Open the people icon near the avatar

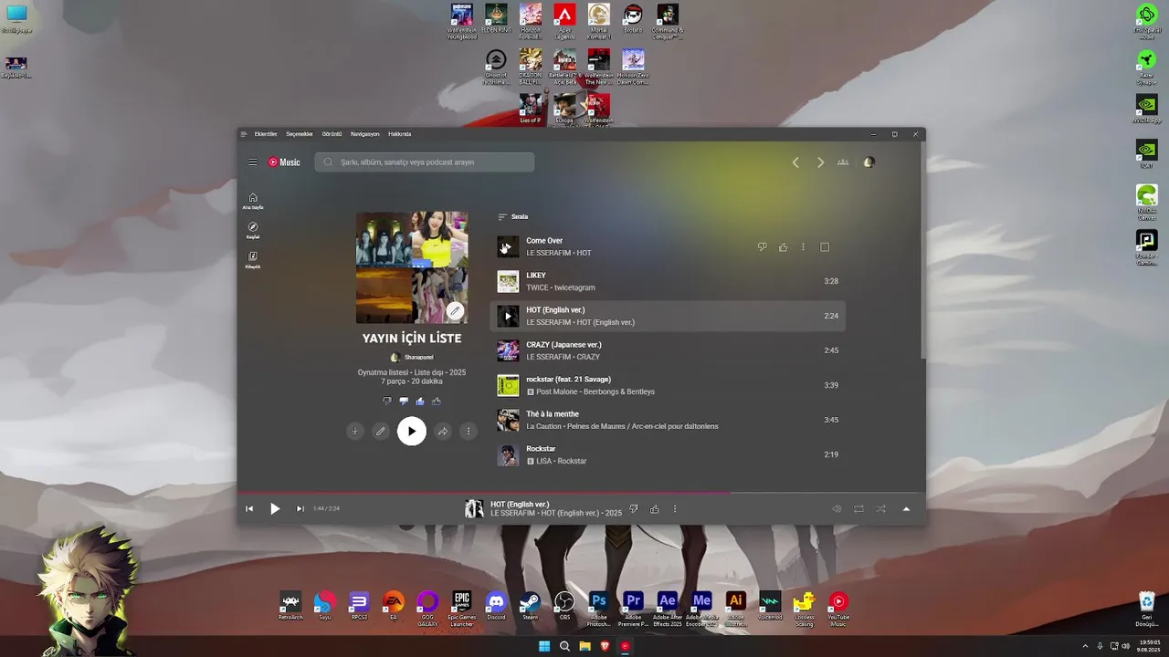(843, 162)
